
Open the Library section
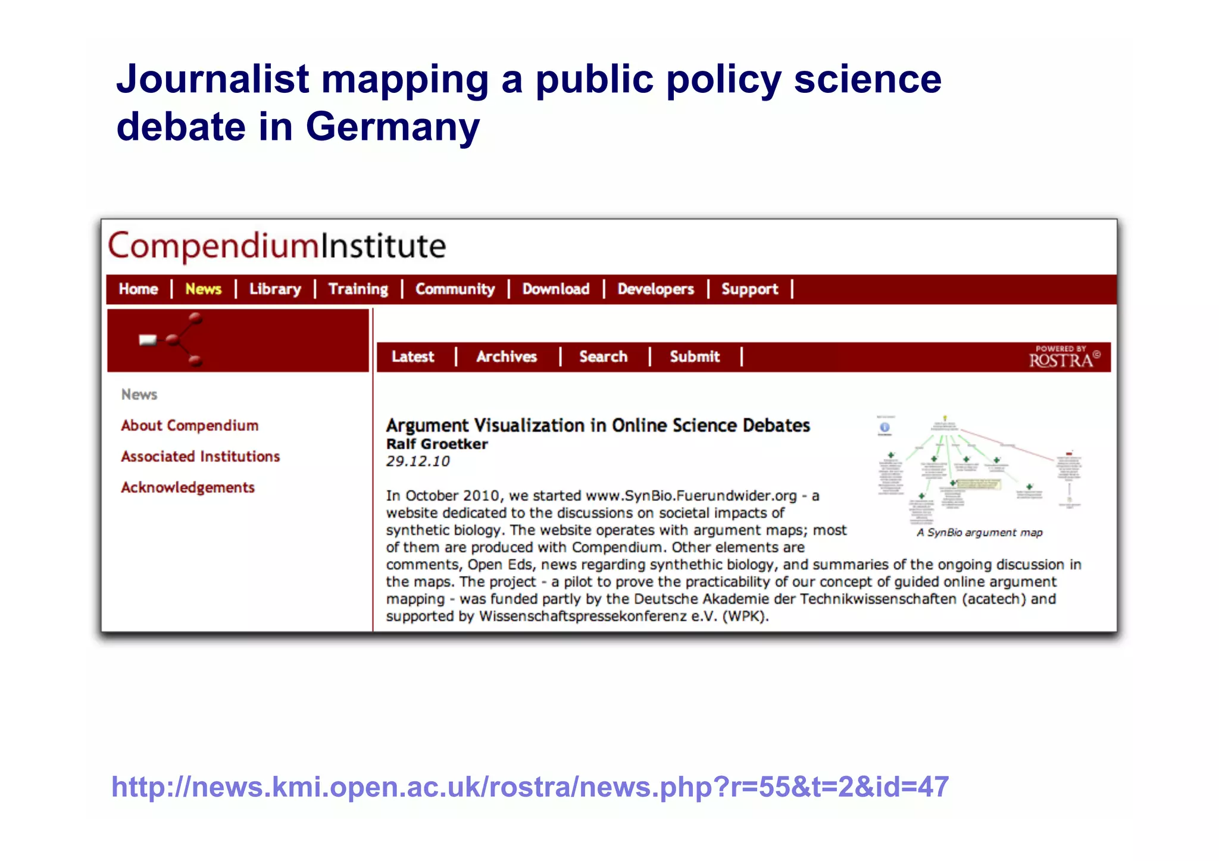coord(275,289)
